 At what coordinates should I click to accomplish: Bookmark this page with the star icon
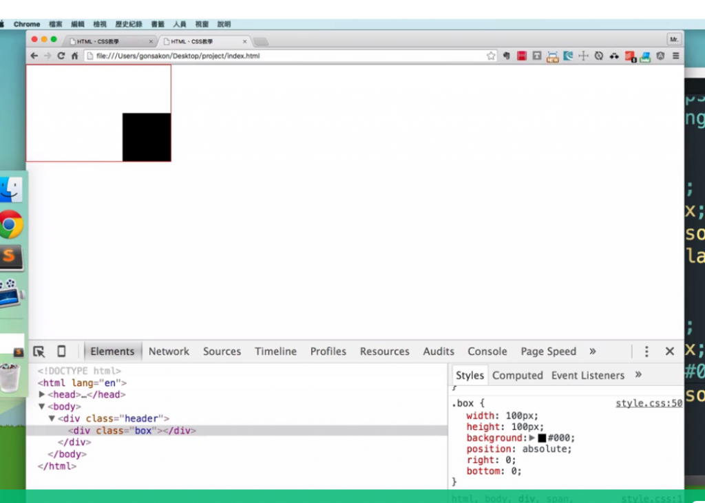pyautogui.click(x=491, y=56)
